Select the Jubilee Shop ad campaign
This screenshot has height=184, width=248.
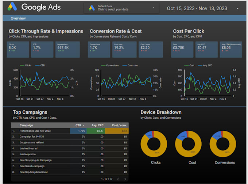70,149
